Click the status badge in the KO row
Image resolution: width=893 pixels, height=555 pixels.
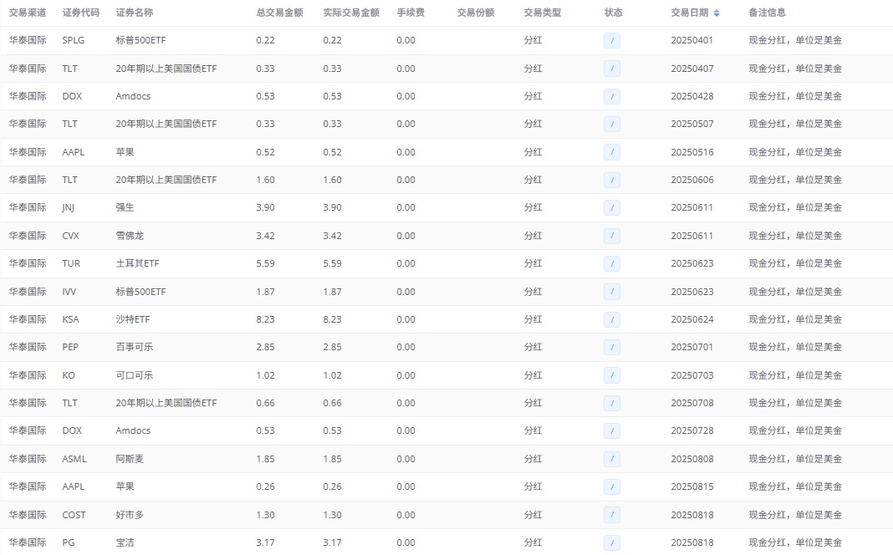612,375
